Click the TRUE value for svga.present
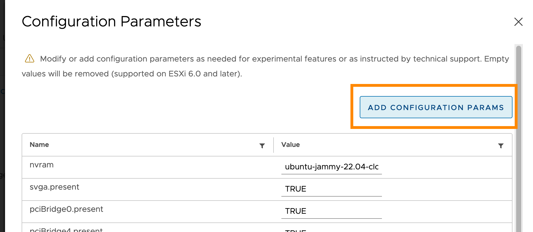 click(x=295, y=189)
